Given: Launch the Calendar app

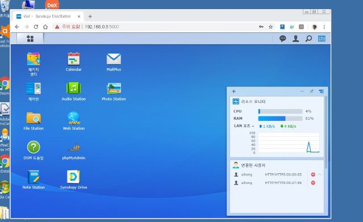Looking at the screenshot, I should point(74,62).
